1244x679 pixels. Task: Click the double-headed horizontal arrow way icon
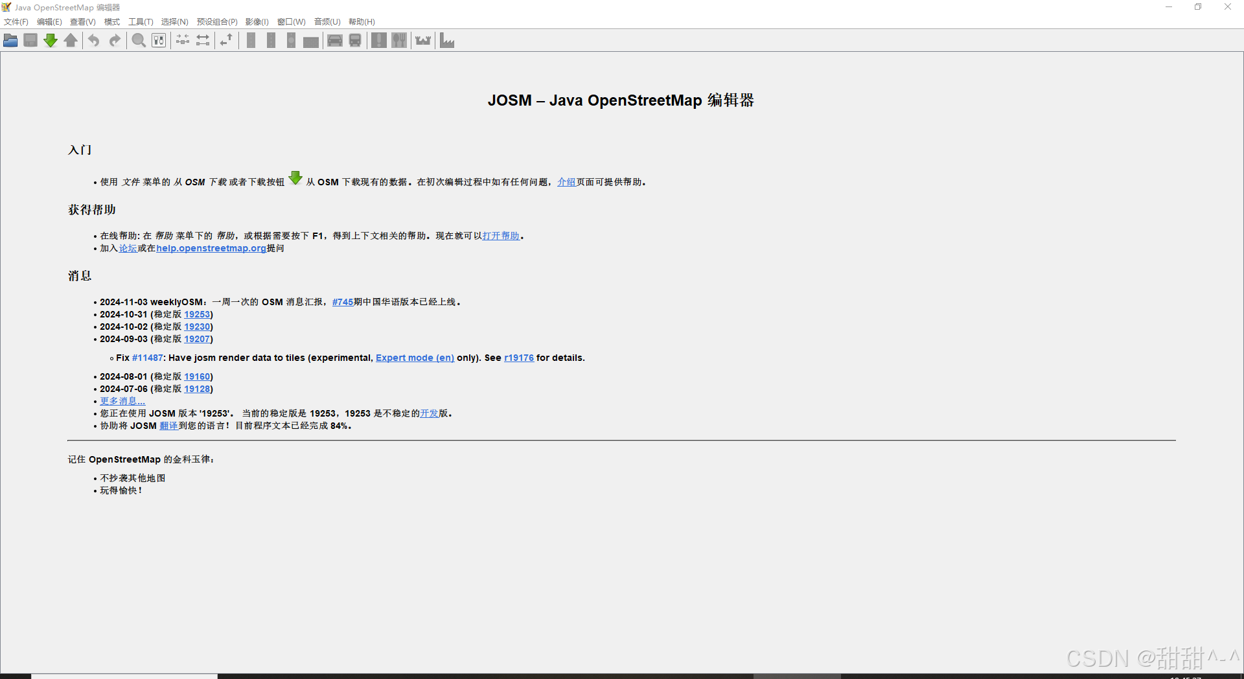tap(203, 41)
